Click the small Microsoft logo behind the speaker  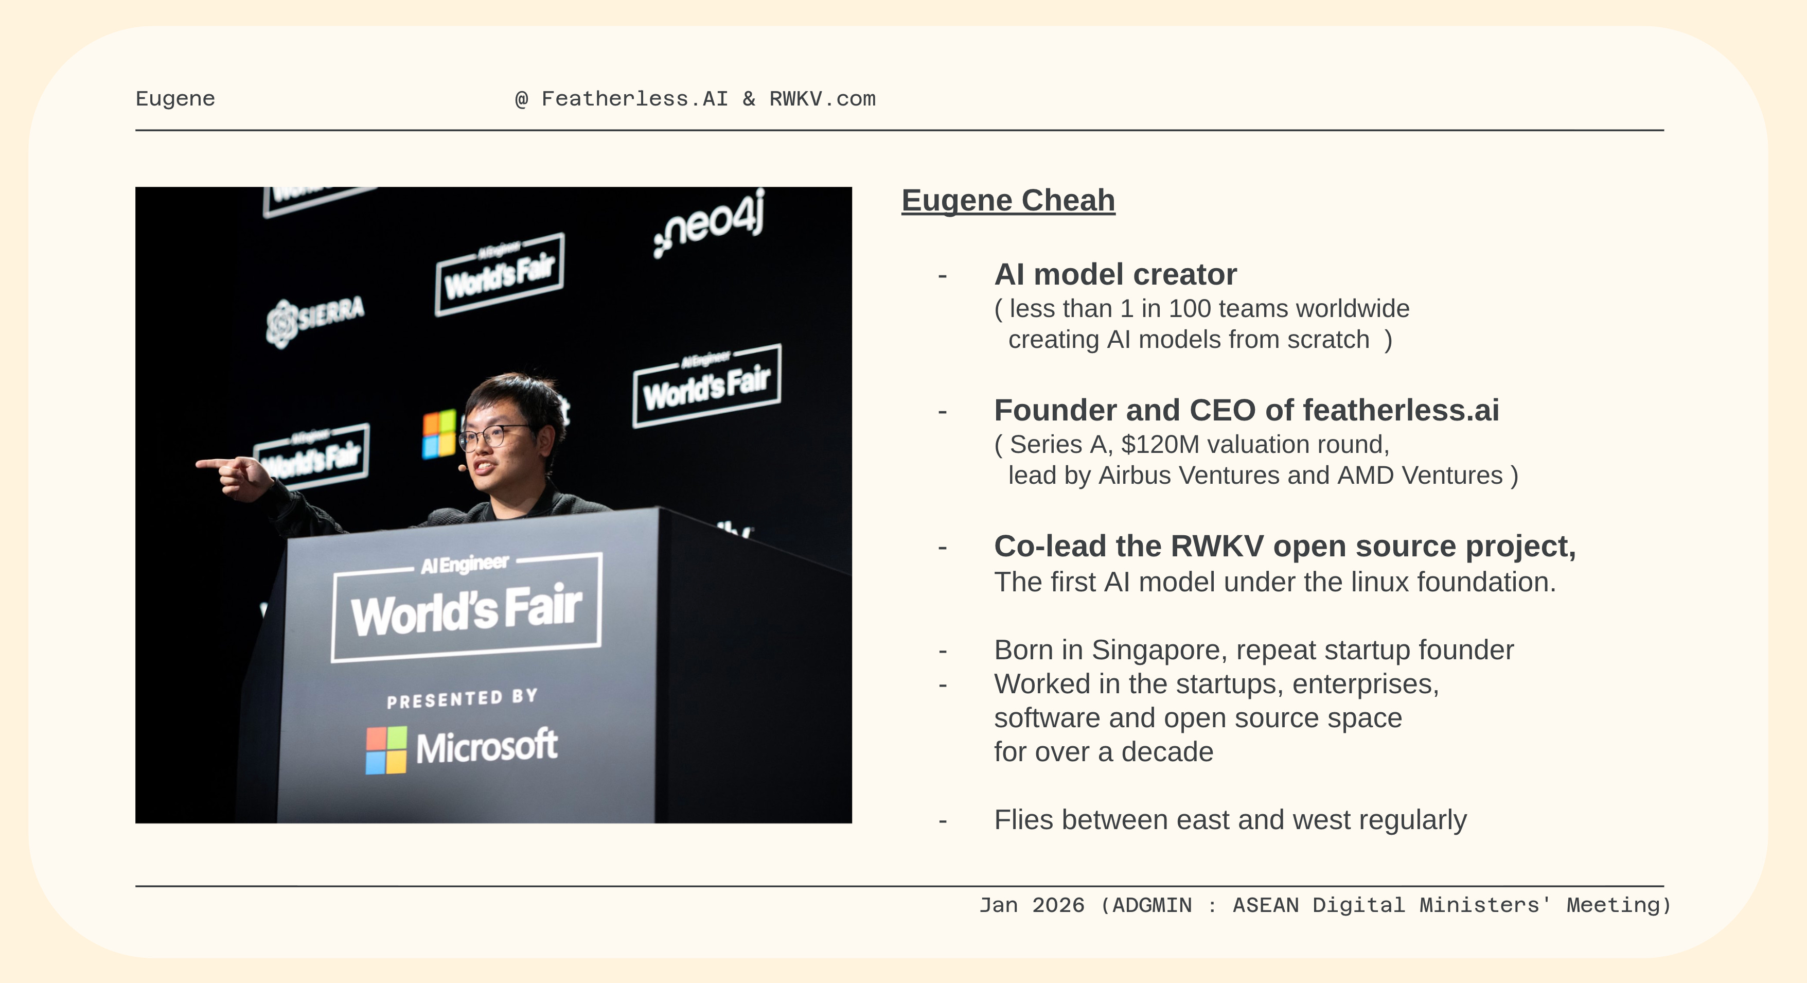[x=439, y=434]
